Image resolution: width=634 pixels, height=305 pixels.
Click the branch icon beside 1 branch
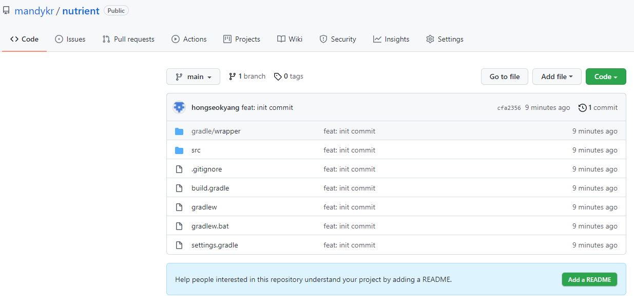[233, 77]
